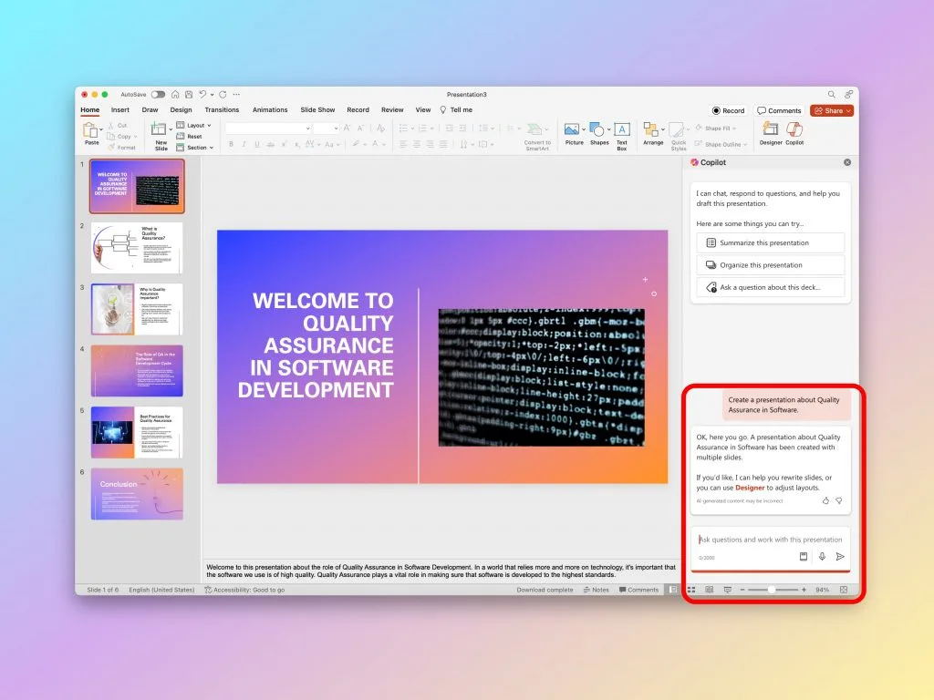Image resolution: width=934 pixels, height=700 pixels.
Task: Open the Arrange menu
Action: pyautogui.click(x=653, y=134)
